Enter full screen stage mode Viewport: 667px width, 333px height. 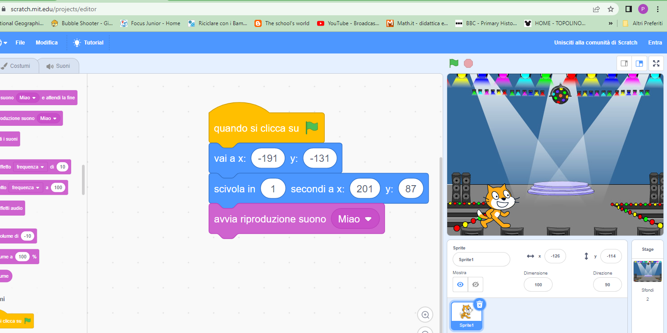(656, 63)
